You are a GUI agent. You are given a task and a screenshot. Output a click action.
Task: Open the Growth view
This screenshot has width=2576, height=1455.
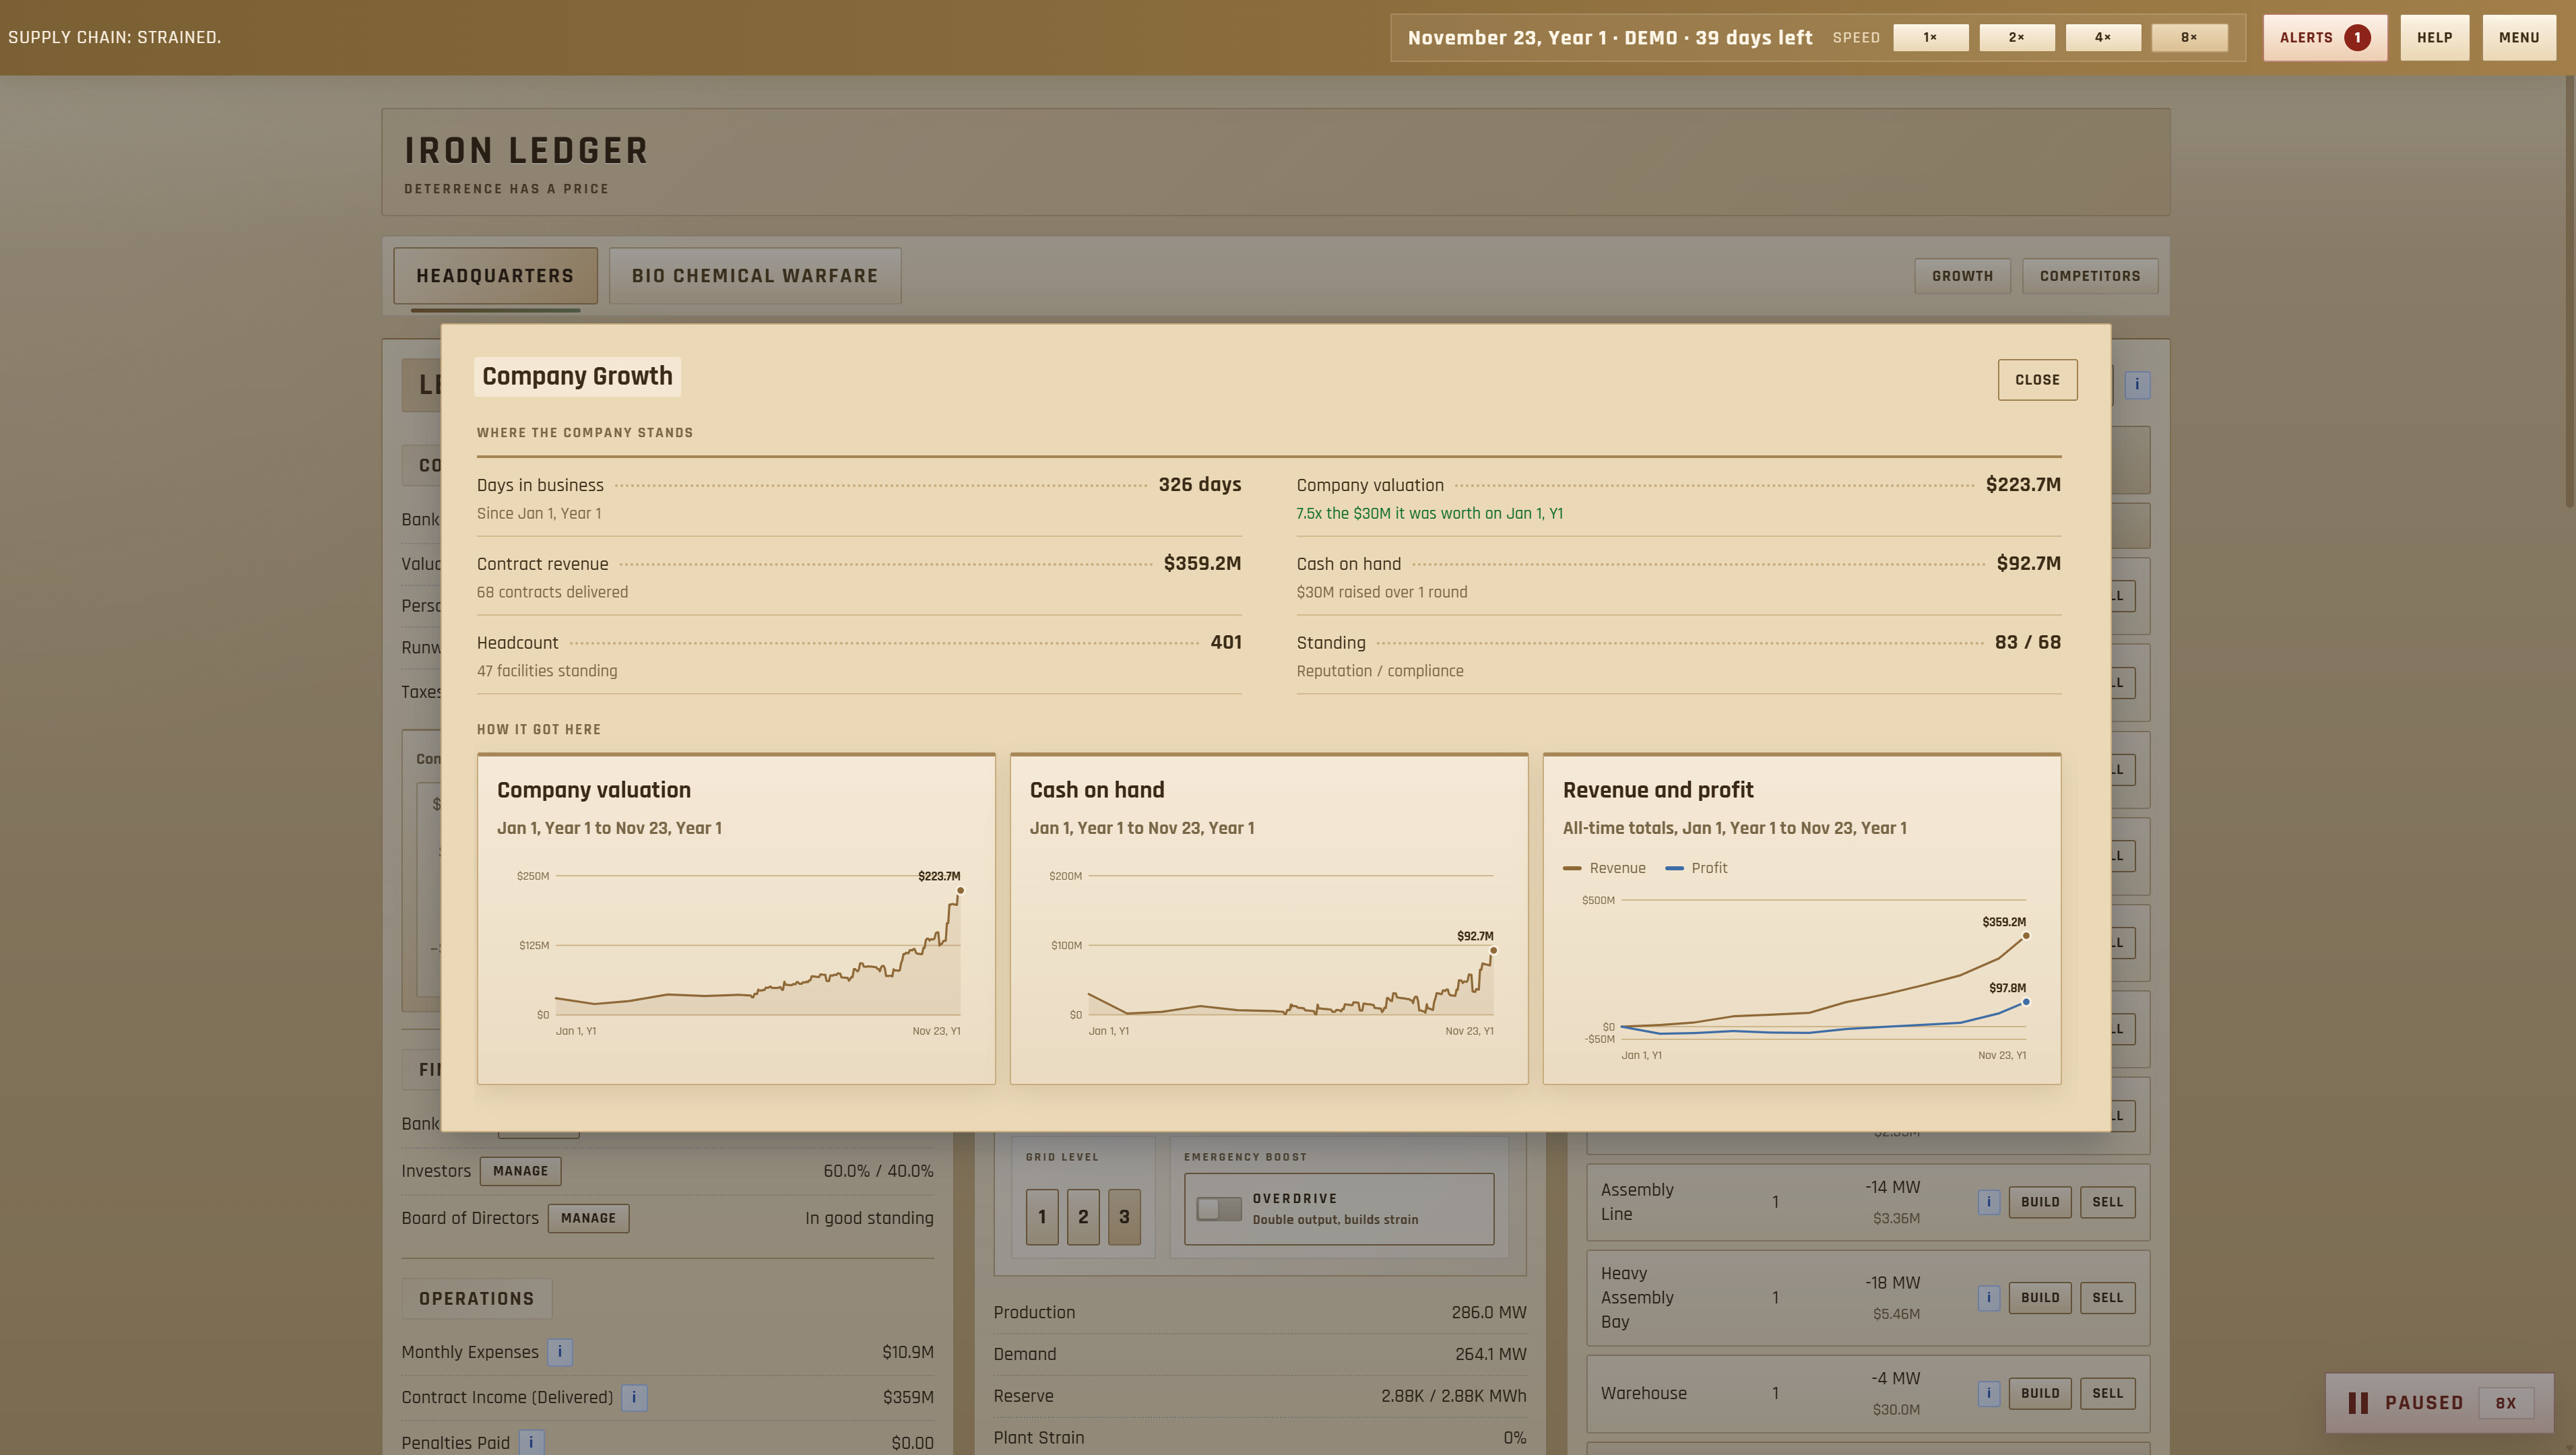pos(1962,276)
